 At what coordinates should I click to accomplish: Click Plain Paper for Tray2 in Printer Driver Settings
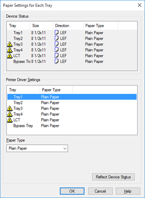50,103
